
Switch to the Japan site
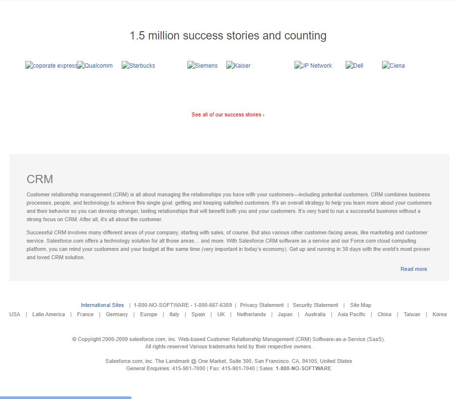point(285,315)
